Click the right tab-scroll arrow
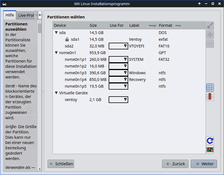Screen dimensions: 224x175 click(x=40, y=15)
